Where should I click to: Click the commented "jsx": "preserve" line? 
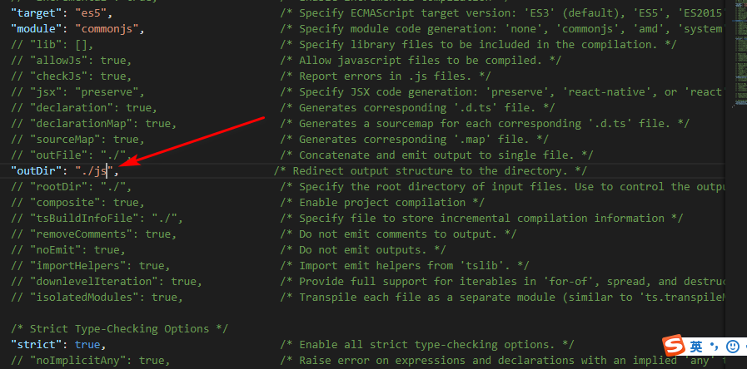pyautogui.click(x=77, y=91)
